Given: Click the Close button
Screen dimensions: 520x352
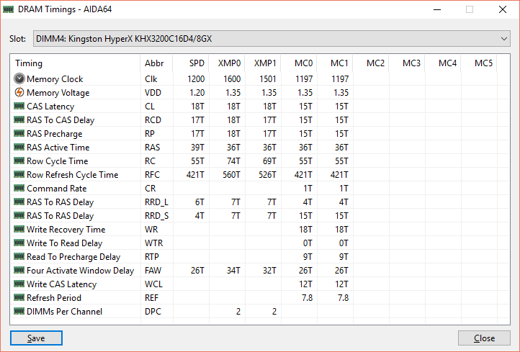Looking at the screenshot, I should (x=484, y=338).
